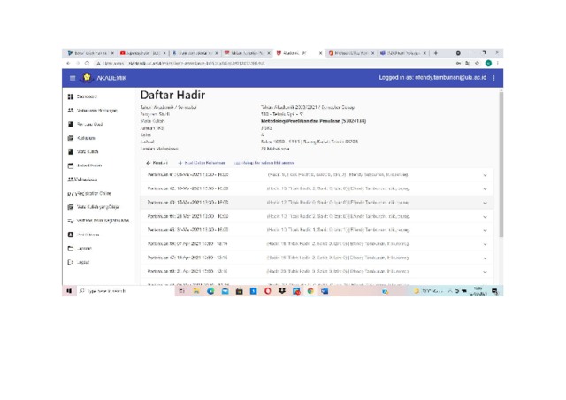Image resolution: width=566 pixels, height=400 pixels.
Task: Click the Laporan folder icon
Action: coord(71,249)
